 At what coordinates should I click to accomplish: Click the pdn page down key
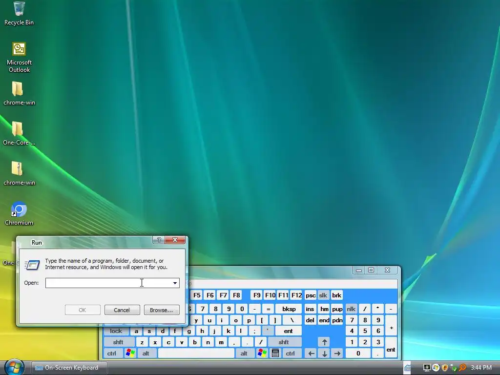[x=337, y=320]
